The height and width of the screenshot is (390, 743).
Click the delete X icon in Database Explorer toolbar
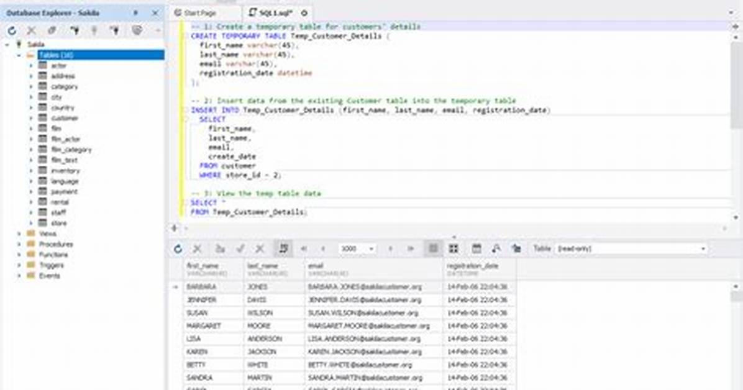(x=31, y=31)
